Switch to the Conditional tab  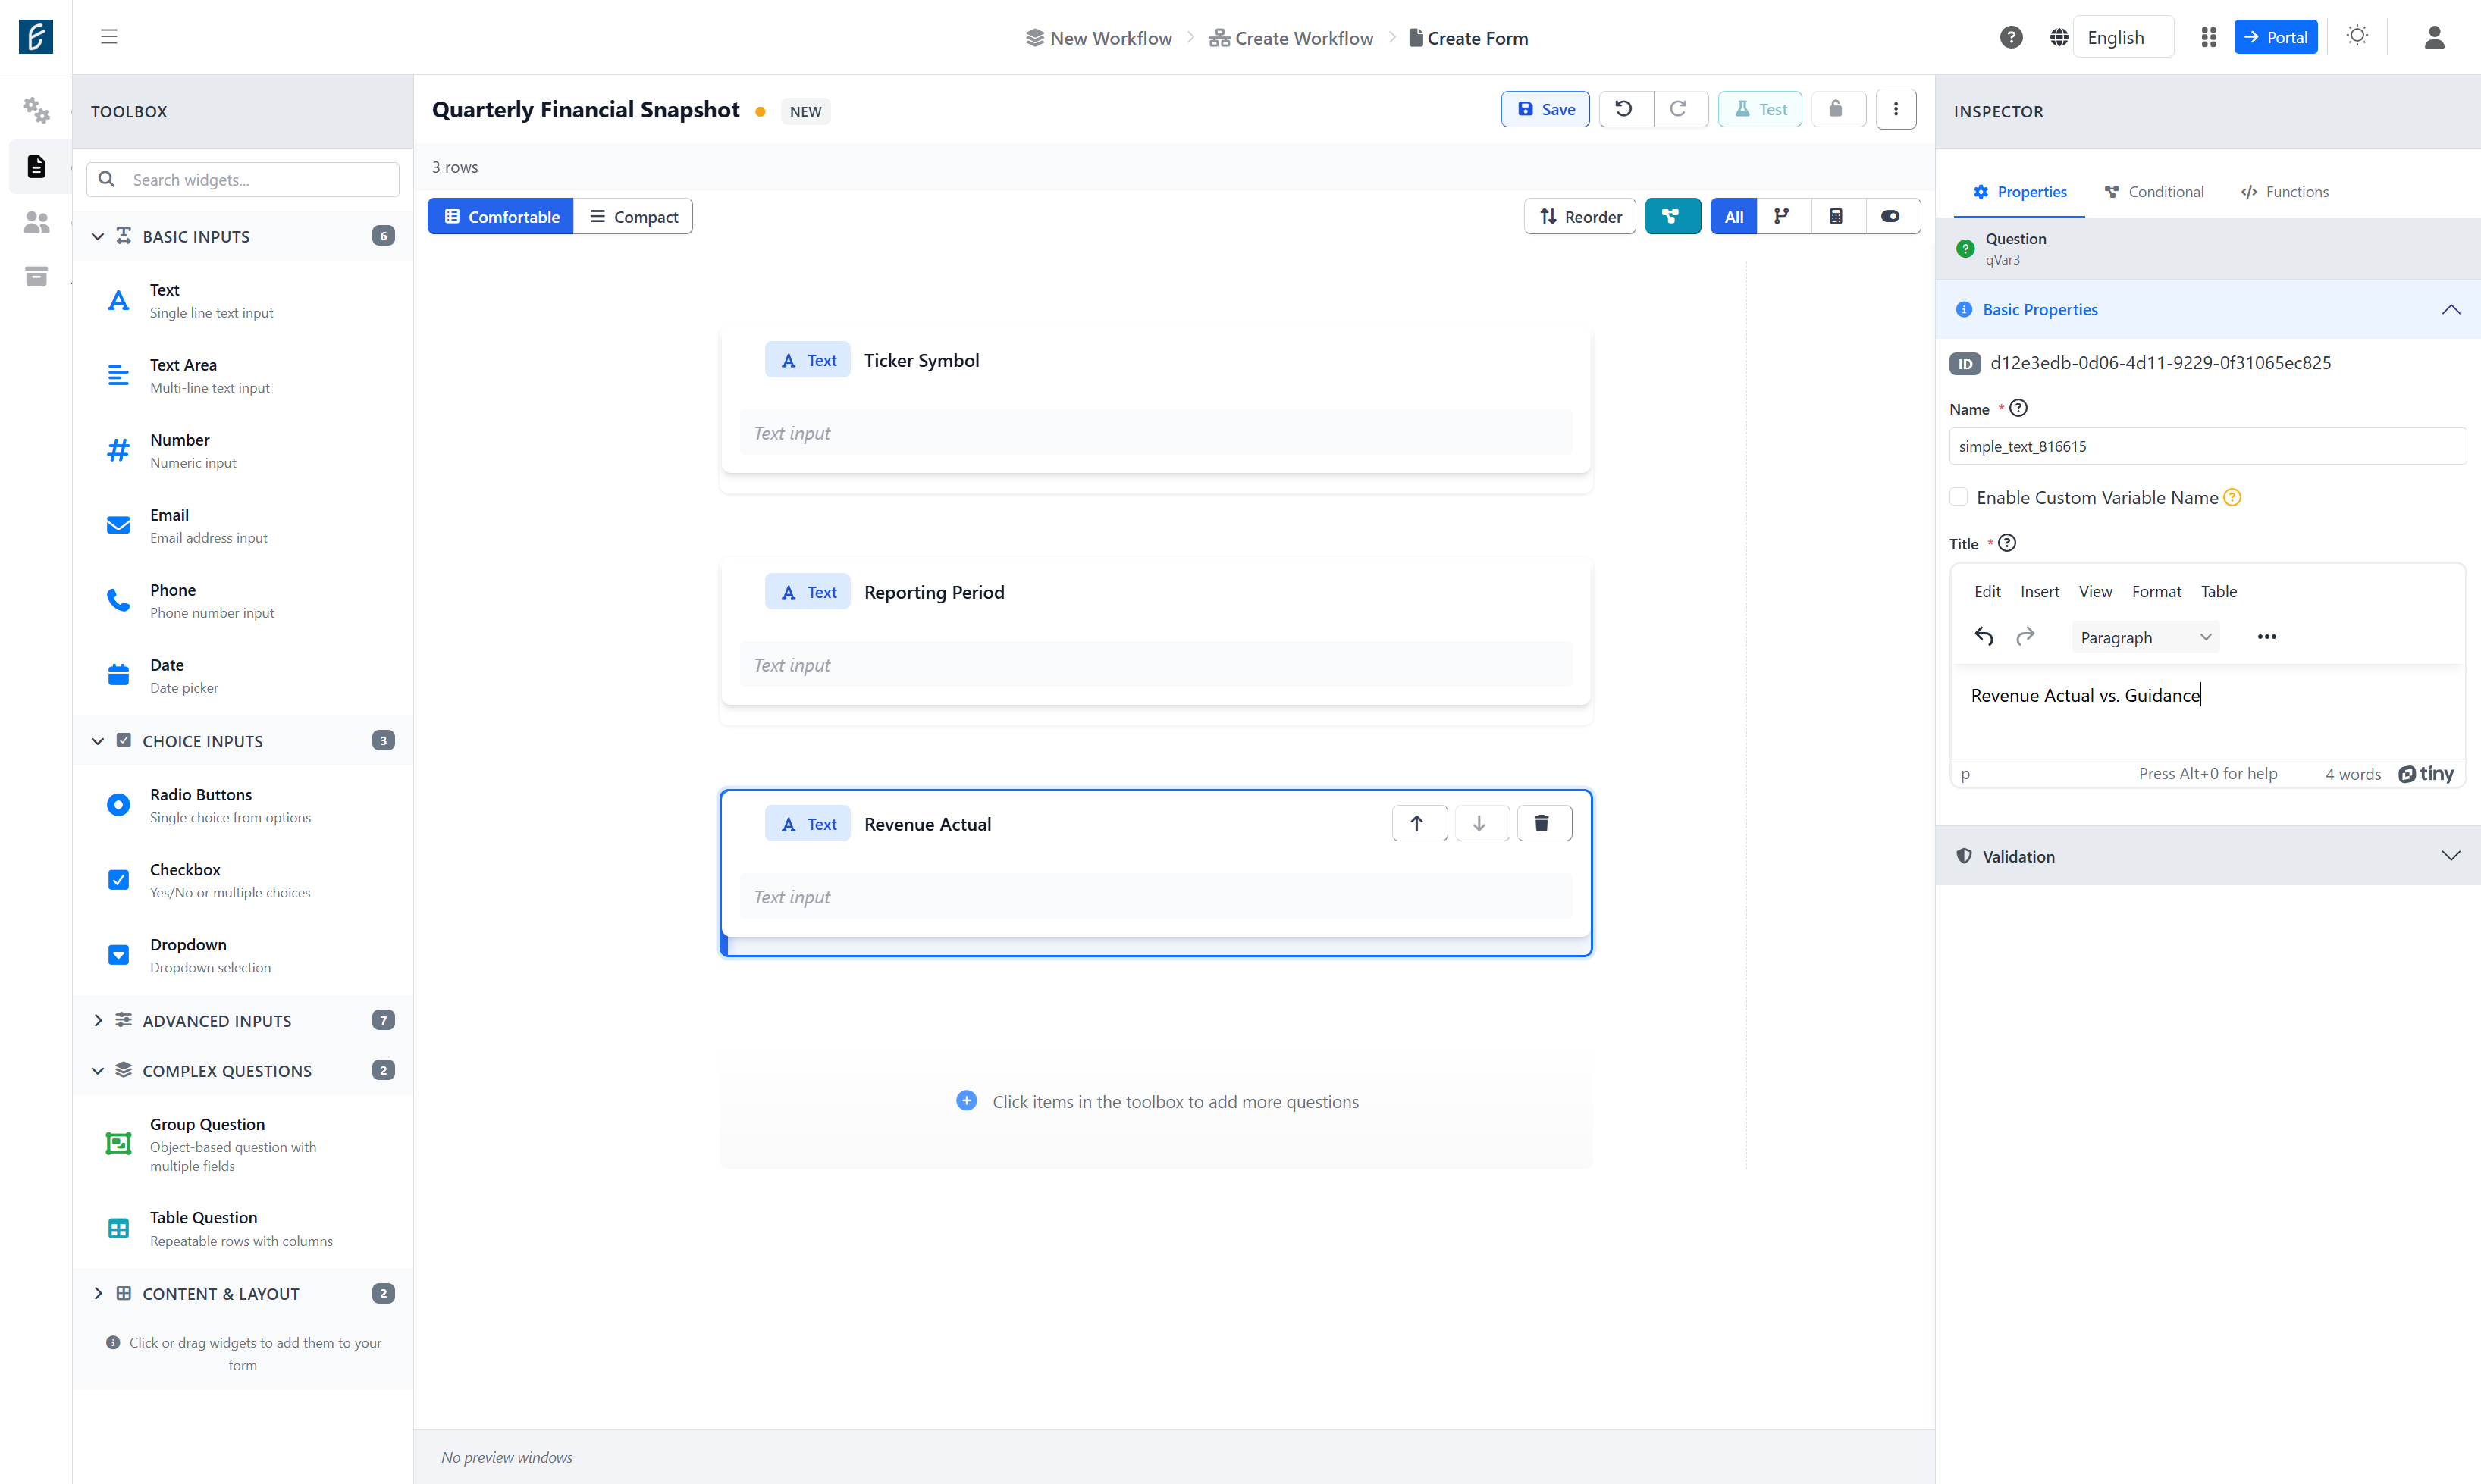2154,191
